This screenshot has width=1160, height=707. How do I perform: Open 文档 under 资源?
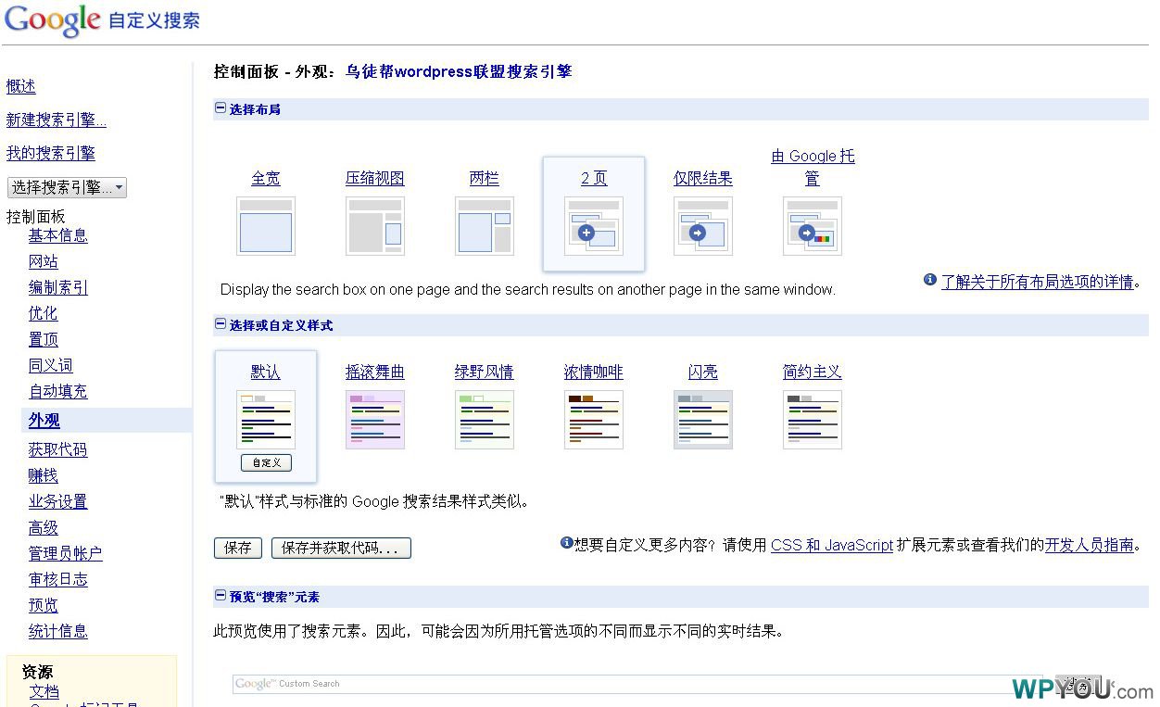click(x=44, y=691)
